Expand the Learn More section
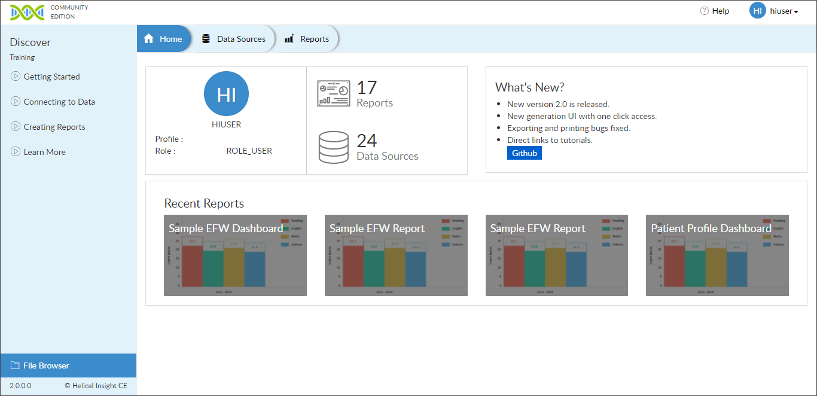This screenshot has height=396, width=817. (x=43, y=151)
